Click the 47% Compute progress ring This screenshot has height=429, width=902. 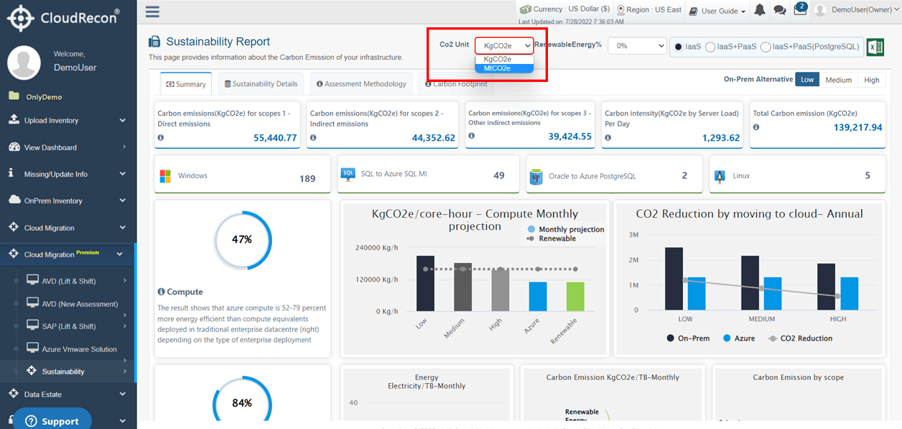(242, 240)
